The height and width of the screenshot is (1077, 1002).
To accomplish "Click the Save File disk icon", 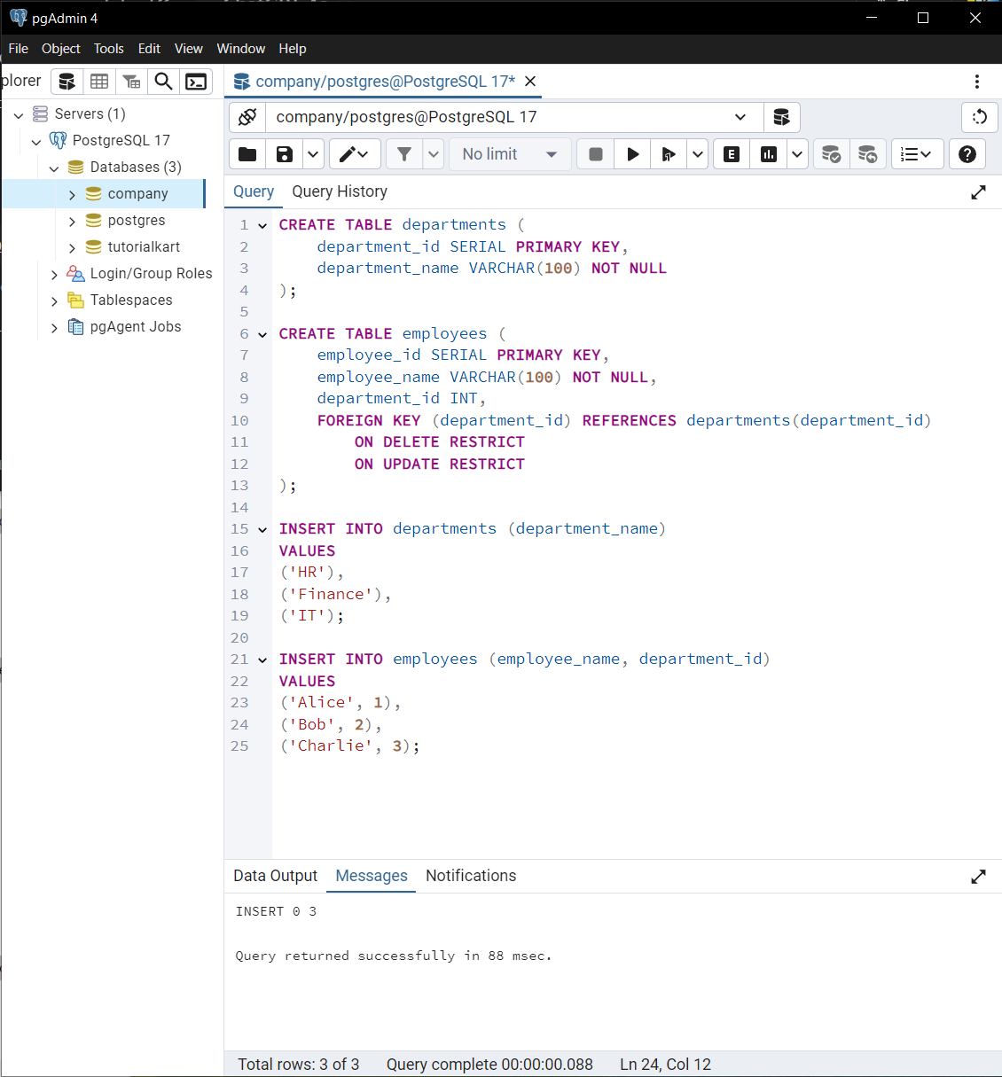I will point(284,154).
